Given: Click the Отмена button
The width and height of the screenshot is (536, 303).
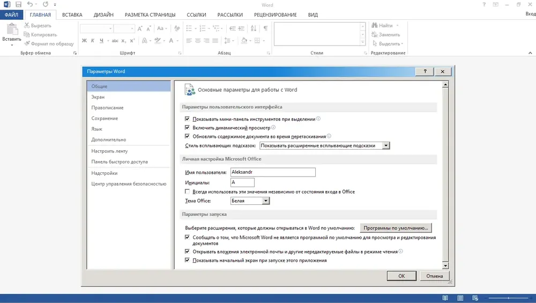Looking at the screenshot, I should 435,276.
